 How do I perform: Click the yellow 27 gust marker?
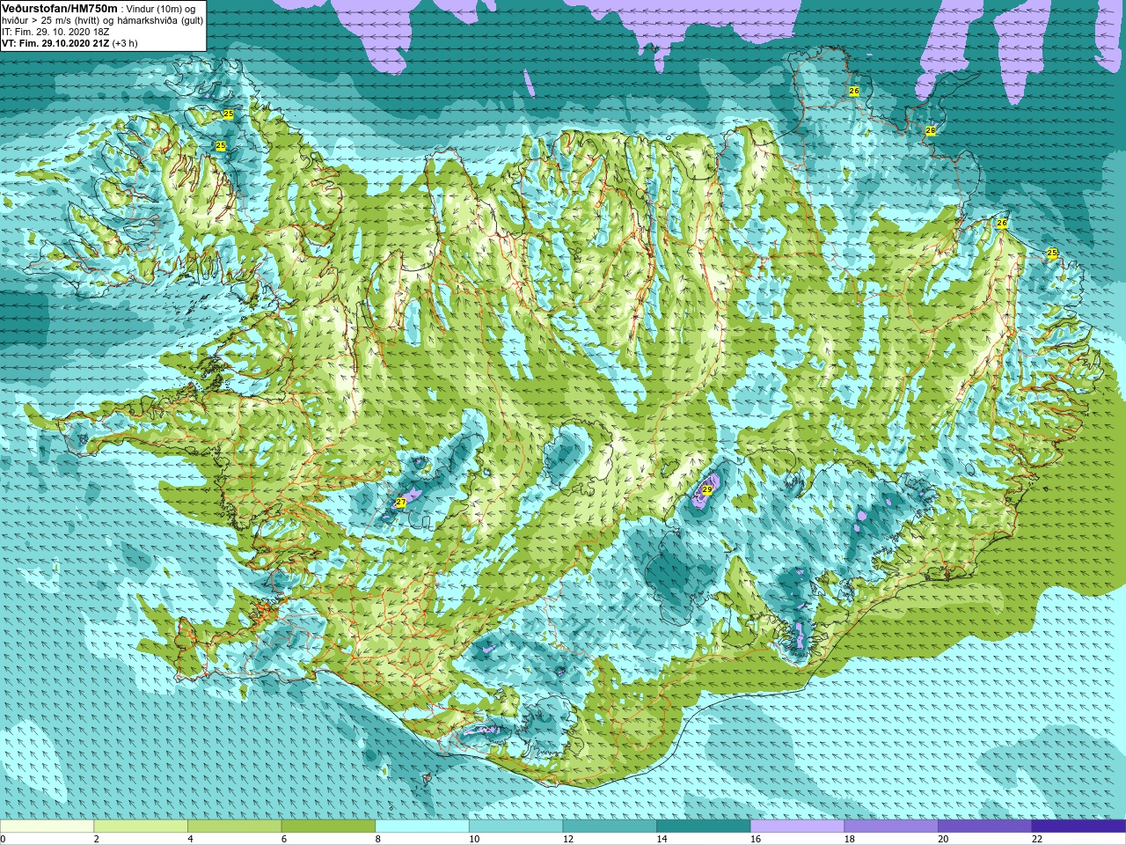pos(401,503)
